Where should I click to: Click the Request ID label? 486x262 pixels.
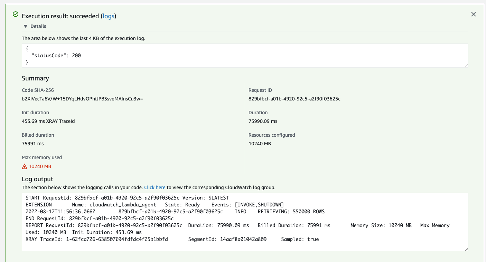260,90
